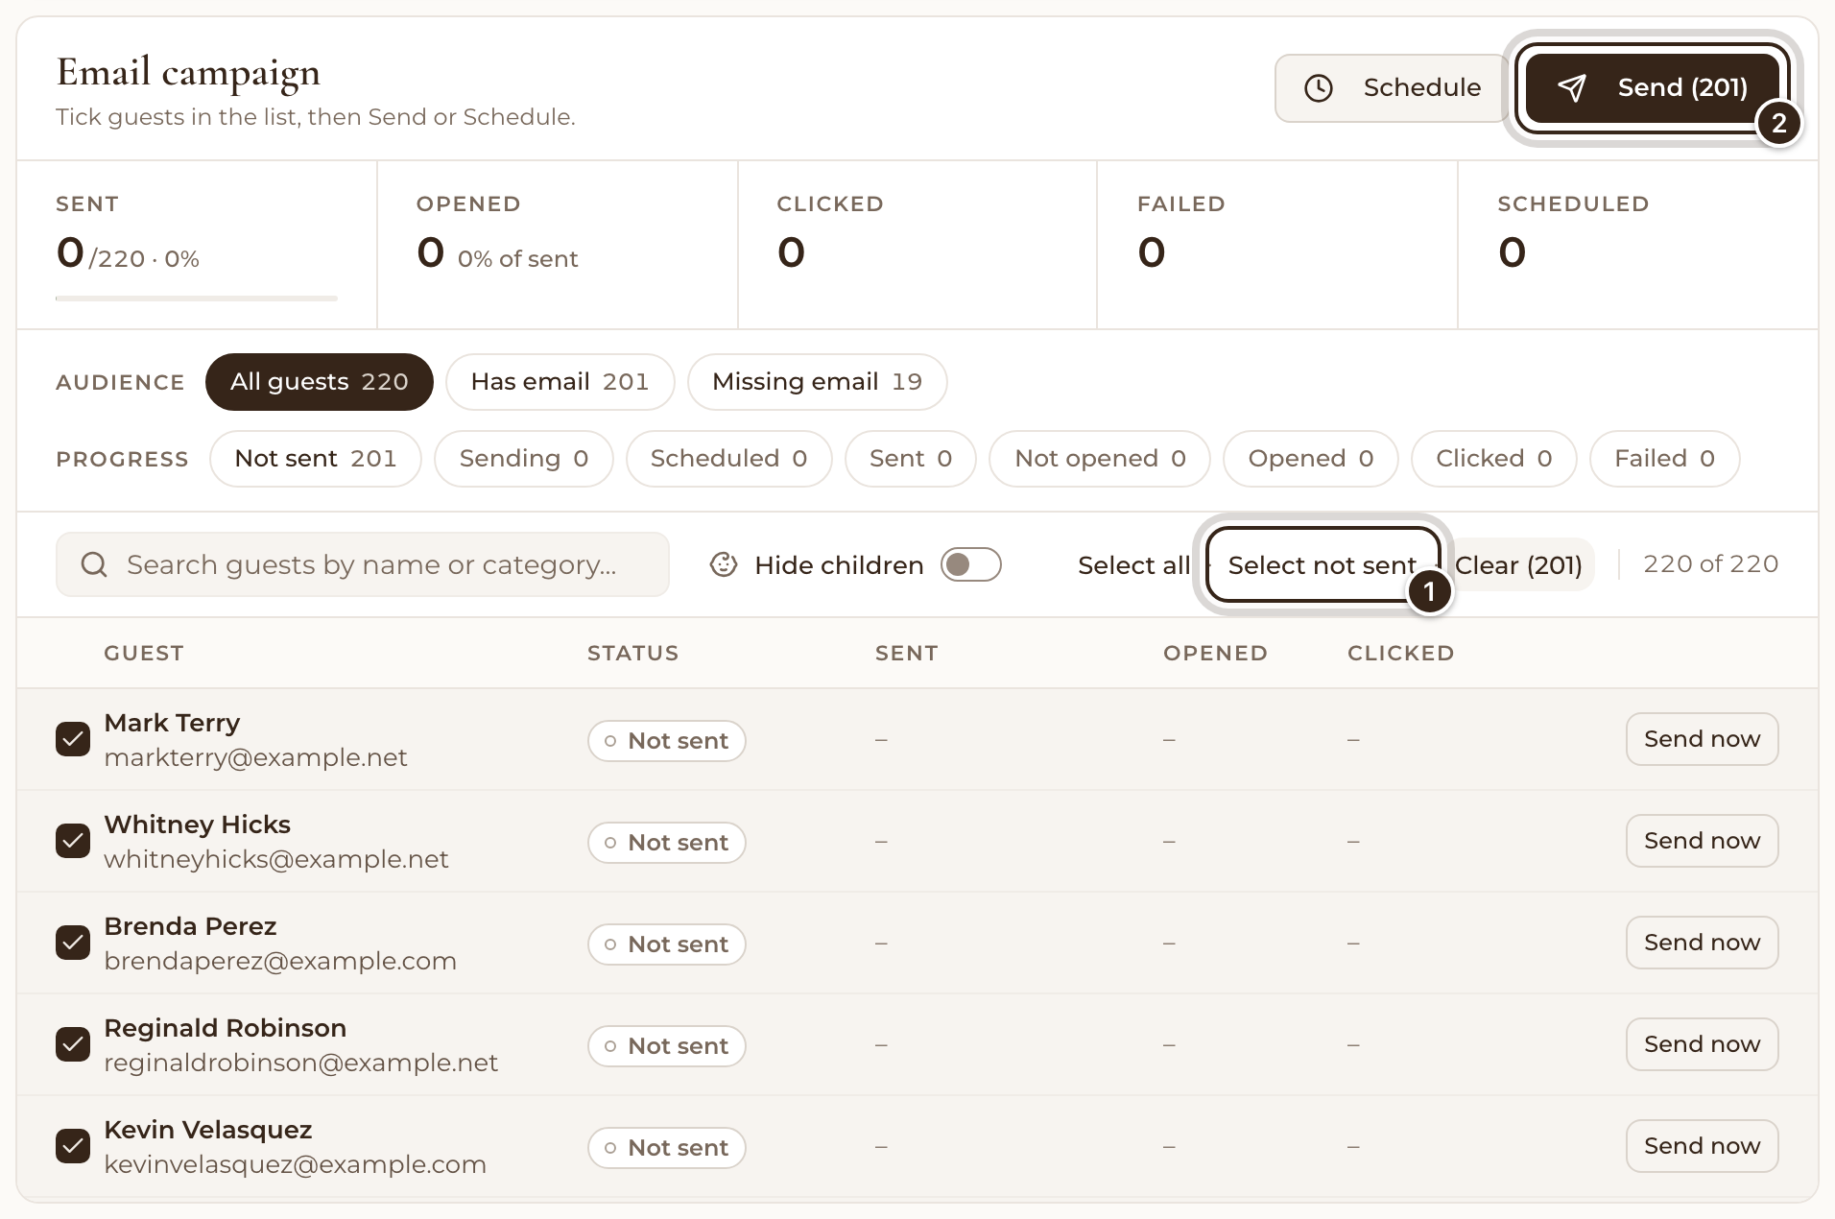Click the email markterry@example.net
This screenshot has height=1219, width=1835.
click(x=255, y=758)
